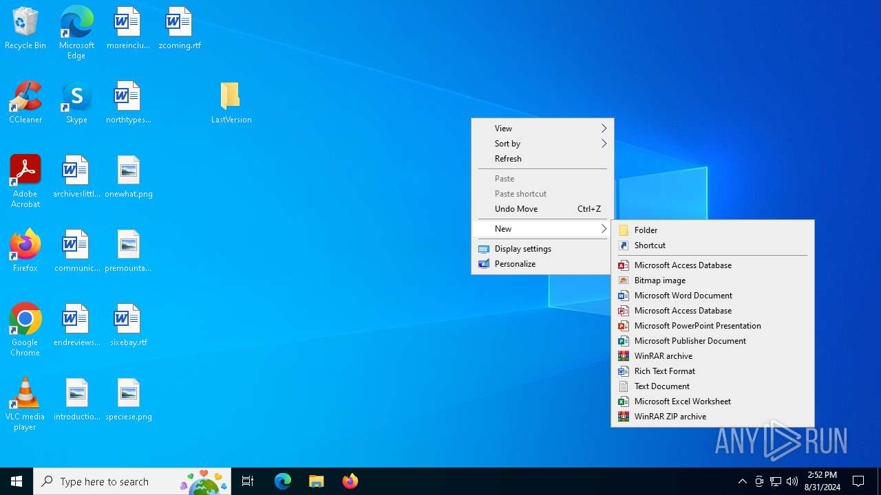The height and width of the screenshot is (495, 881).
Task: Create a new Text Document
Action: pyautogui.click(x=712, y=386)
